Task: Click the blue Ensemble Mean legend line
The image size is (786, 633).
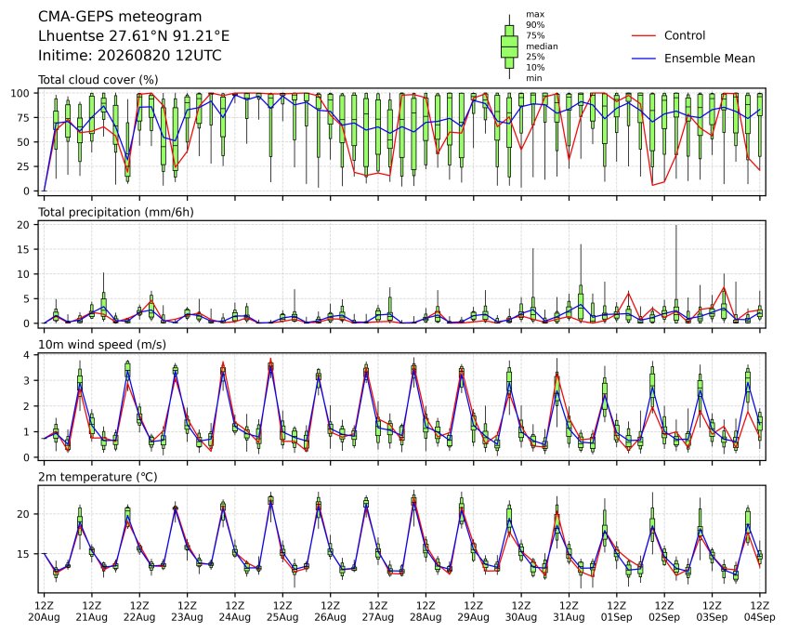Action: [x=644, y=59]
